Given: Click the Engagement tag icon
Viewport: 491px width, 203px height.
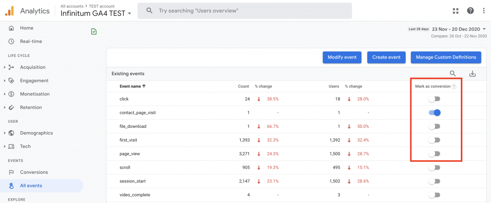Looking at the screenshot, I should 12,81.
